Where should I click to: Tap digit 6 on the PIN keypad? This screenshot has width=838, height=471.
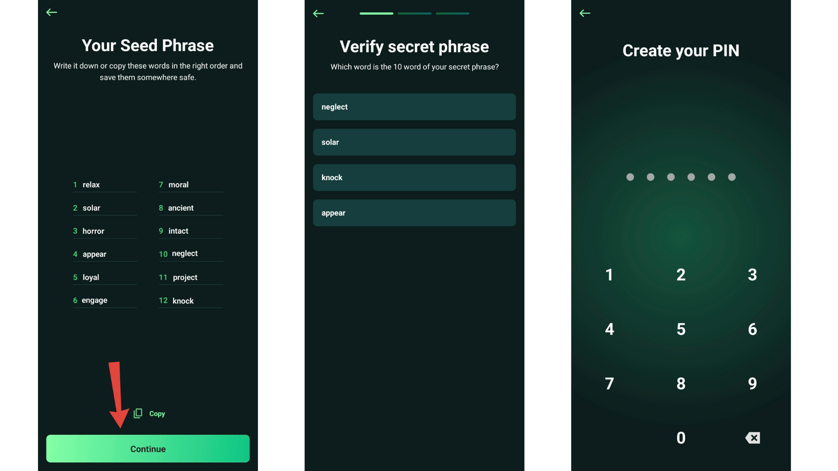[x=752, y=329]
